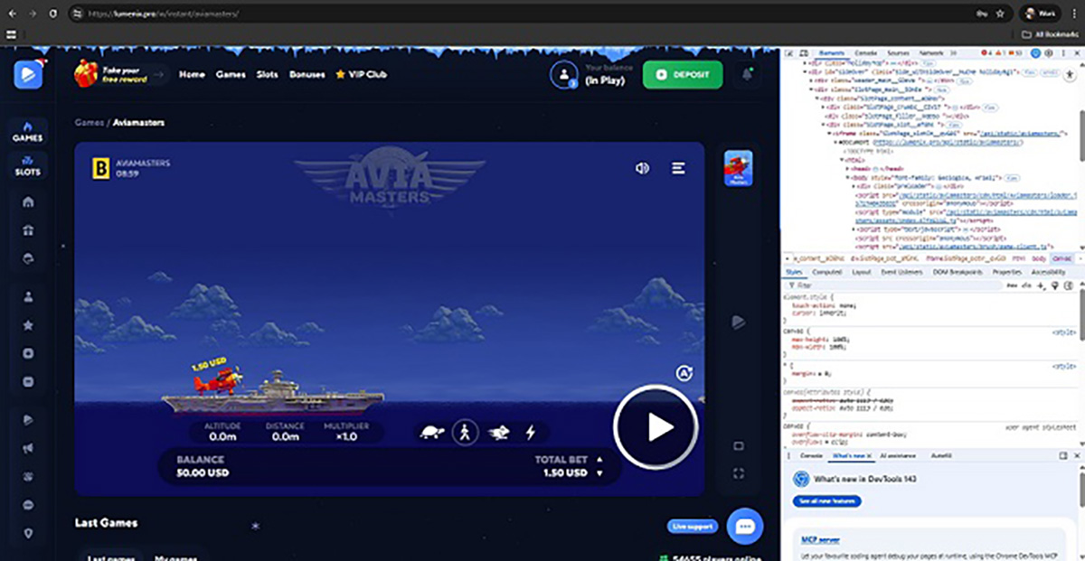Click the gift box free reward icon
The width and height of the screenshot is (1085, 561).
tap(87, 73)
